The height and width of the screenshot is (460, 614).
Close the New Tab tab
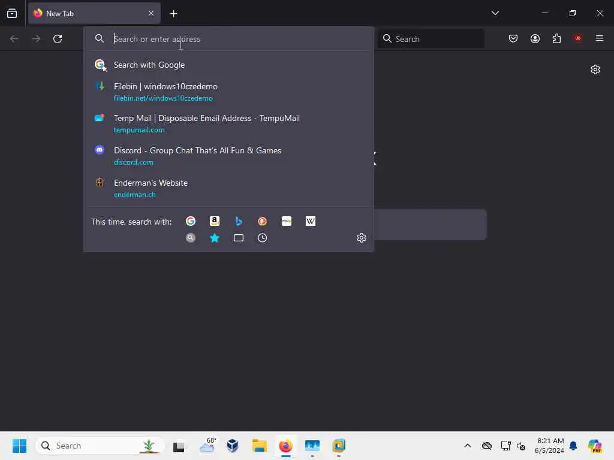point(151,14)
